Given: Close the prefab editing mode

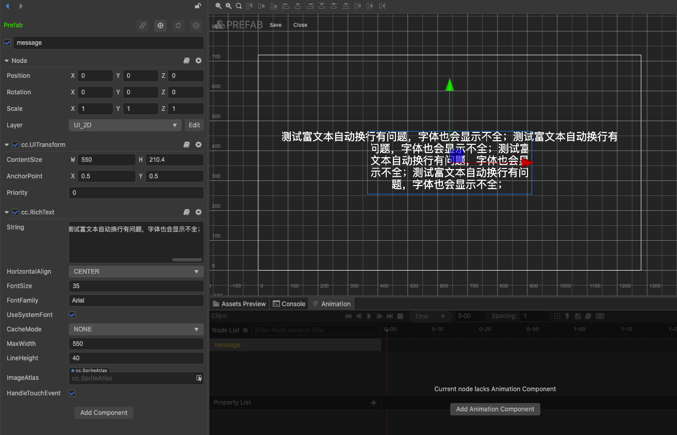Looking at the screenshot, I should pos(300,25).
